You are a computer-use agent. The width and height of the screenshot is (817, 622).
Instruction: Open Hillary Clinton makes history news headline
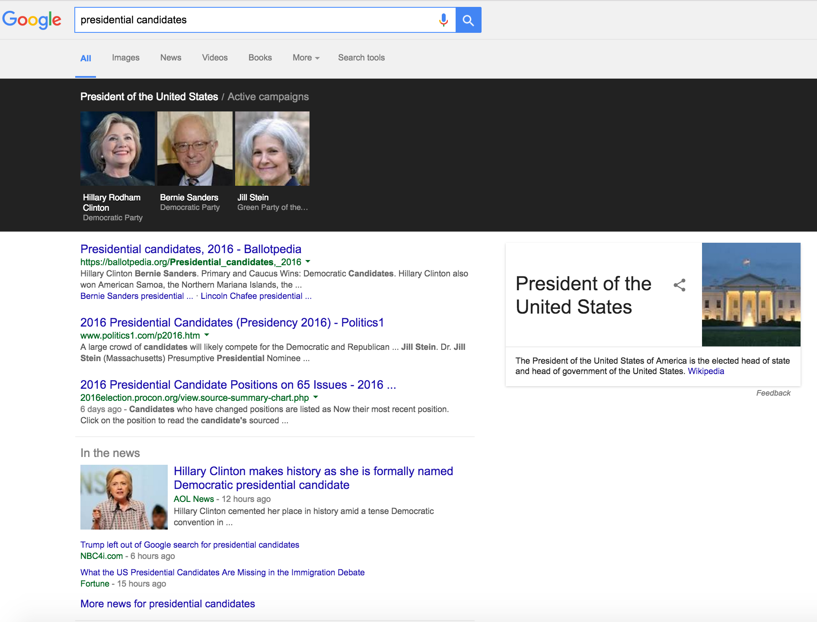pyautogui.click(x=313, y=478)
